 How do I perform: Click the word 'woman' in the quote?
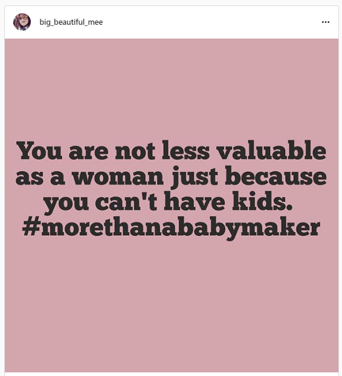click(x=118, y=177)
